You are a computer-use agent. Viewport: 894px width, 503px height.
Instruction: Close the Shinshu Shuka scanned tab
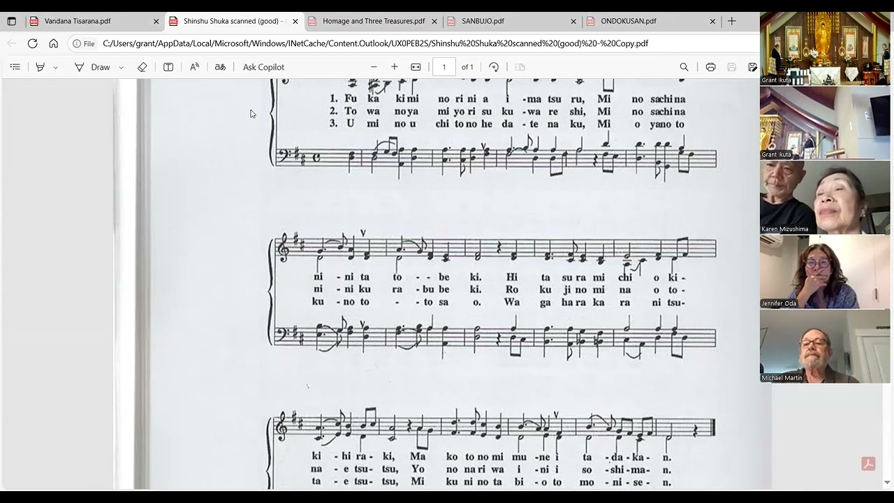tap(295, 22)
